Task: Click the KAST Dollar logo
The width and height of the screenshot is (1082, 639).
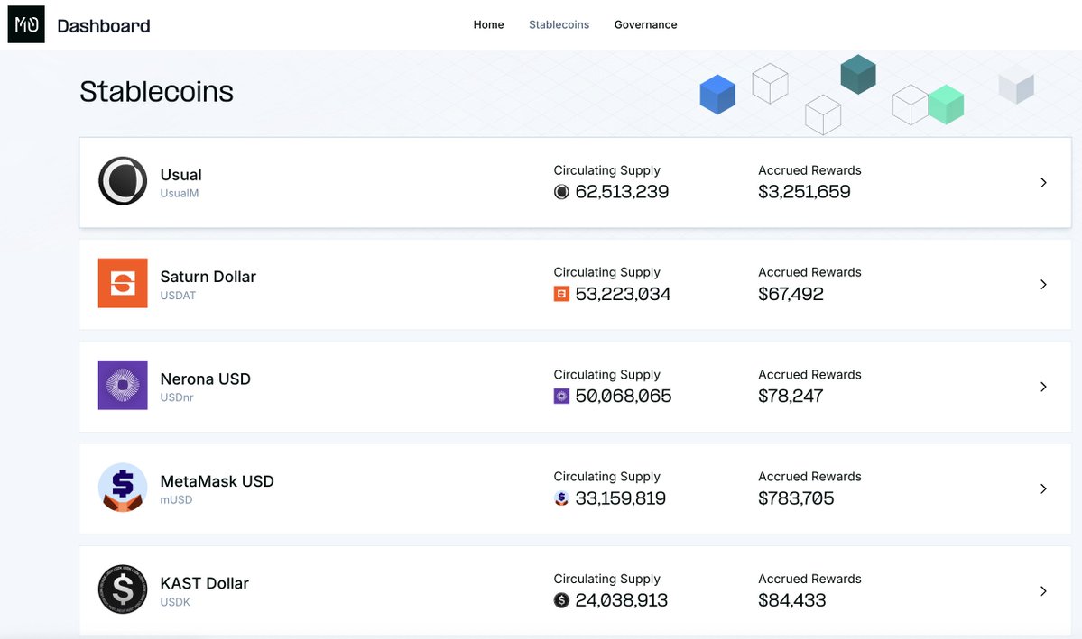Action: 123,589
